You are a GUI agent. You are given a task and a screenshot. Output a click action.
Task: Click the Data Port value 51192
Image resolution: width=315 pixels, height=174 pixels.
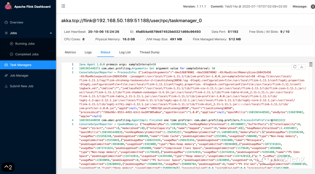[233, 32]
